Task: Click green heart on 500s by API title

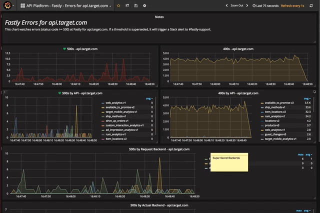Action: [x=59, y=93]
